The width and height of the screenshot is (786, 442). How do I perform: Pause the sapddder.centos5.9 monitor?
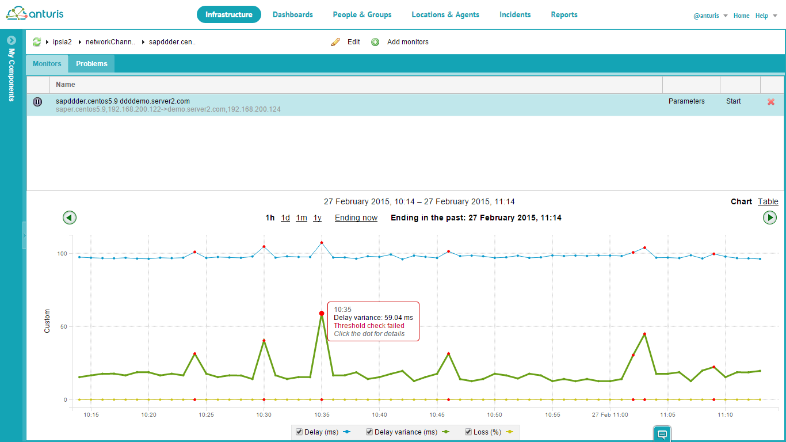[x=37, y=102]
